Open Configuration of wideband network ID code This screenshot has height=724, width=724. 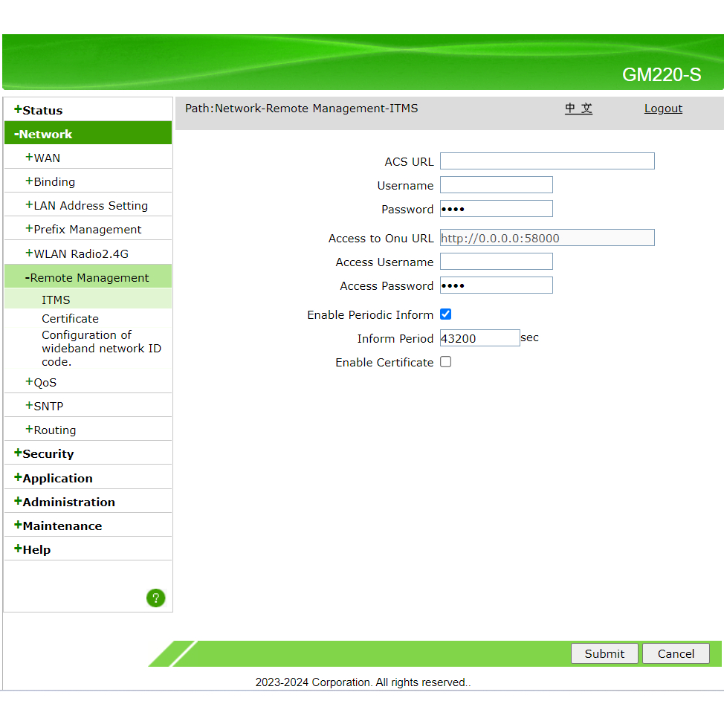pyautogui.click(x=101, y=348)
